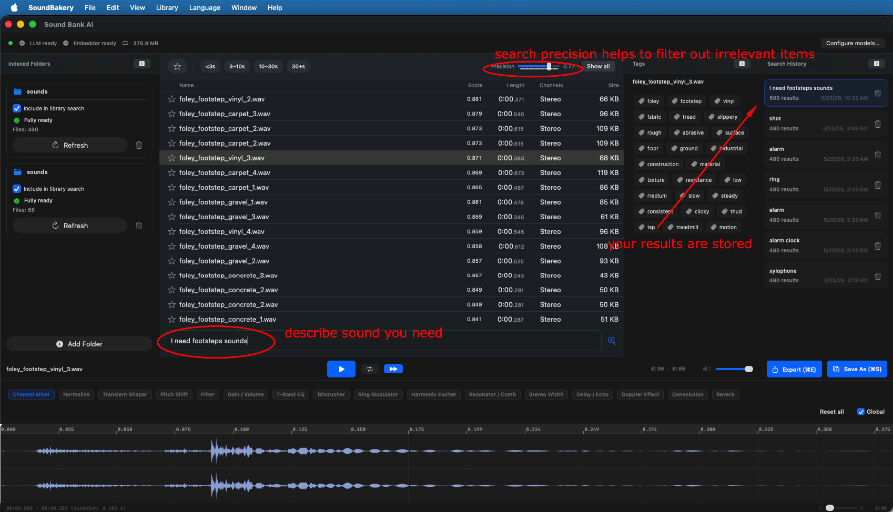Open the Reverb effect tab
Viewport: 893px width, 512px height.
coord(725,394)
